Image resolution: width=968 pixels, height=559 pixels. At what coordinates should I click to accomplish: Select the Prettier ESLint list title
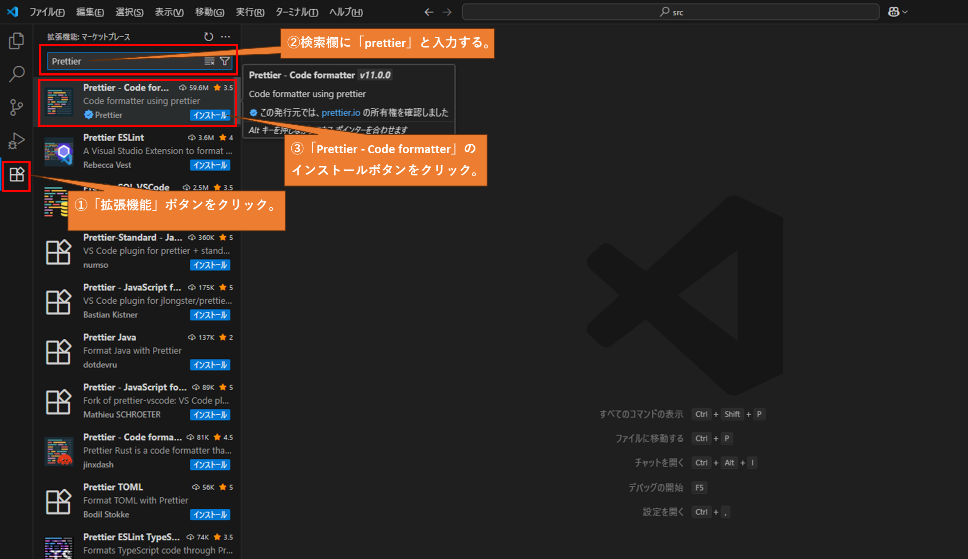tap(114, 138)
